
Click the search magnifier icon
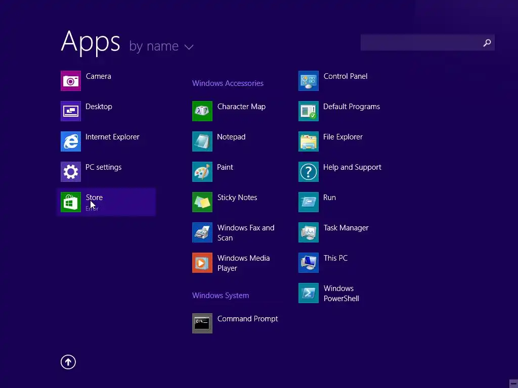pos(487,43)
